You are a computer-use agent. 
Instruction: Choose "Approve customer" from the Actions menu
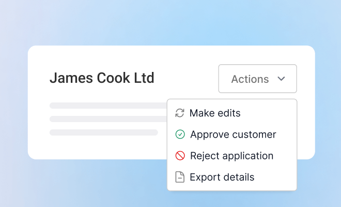click(x=233, y=135)
